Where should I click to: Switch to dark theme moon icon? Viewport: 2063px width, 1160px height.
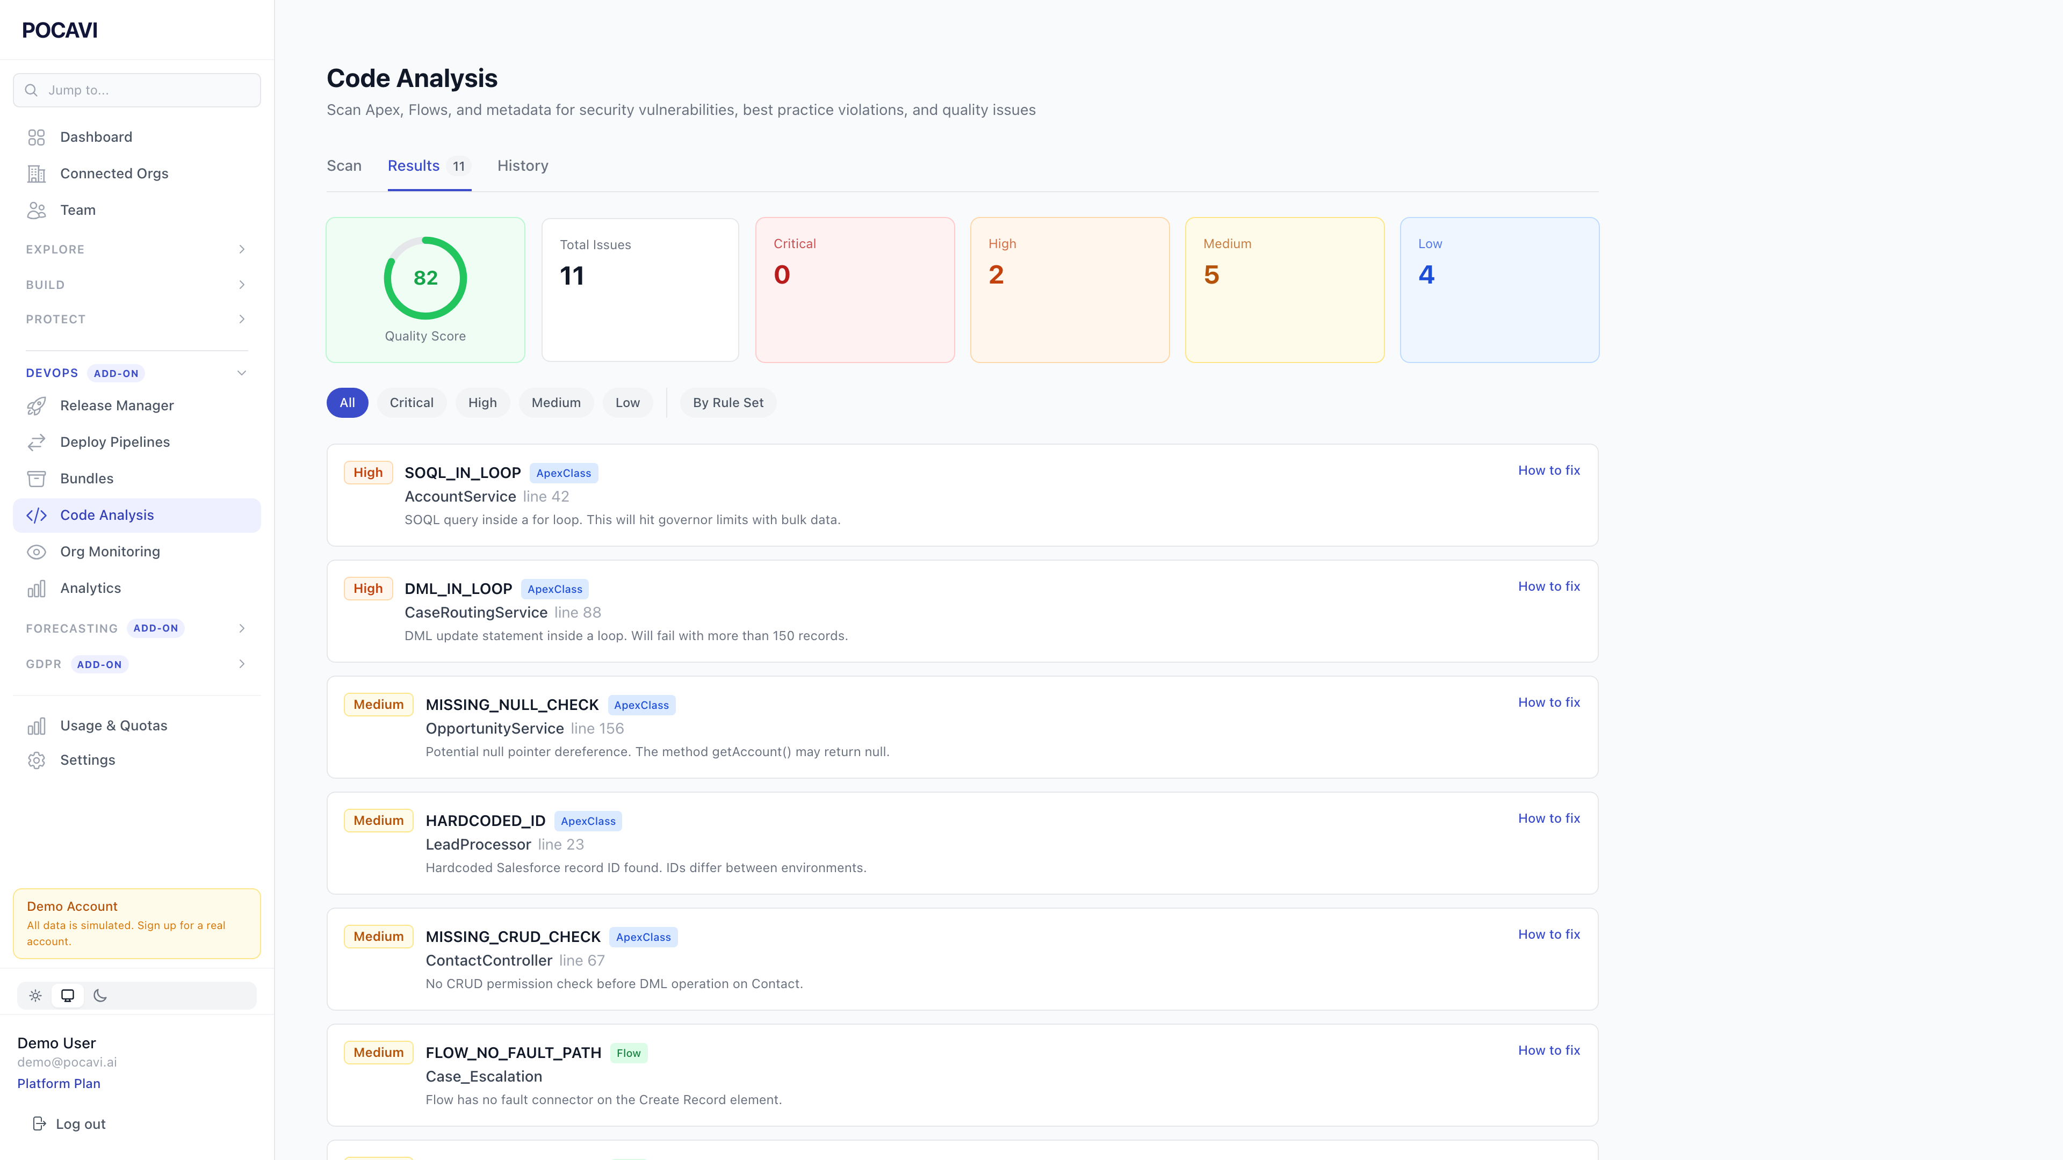(100, 996)
